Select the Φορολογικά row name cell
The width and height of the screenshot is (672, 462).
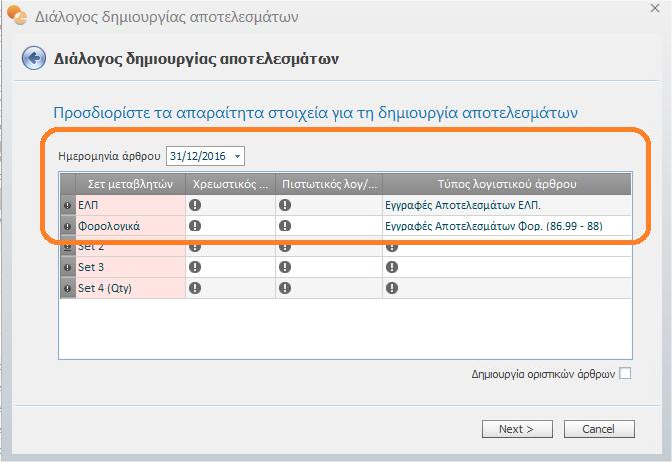pyautogui.click(x=130, y=226)
